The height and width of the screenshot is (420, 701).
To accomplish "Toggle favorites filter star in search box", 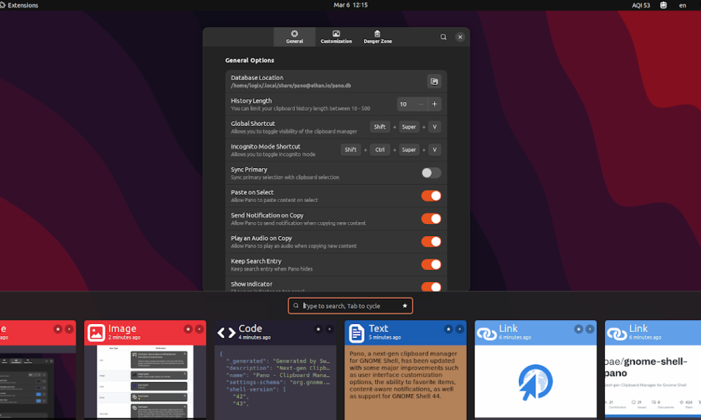I will [x=404, y=306].
